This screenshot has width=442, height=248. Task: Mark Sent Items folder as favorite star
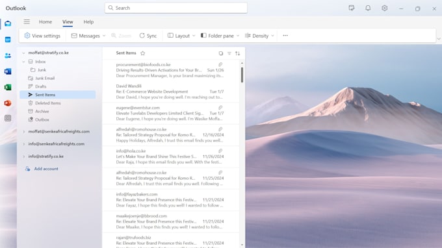point(142,53)
